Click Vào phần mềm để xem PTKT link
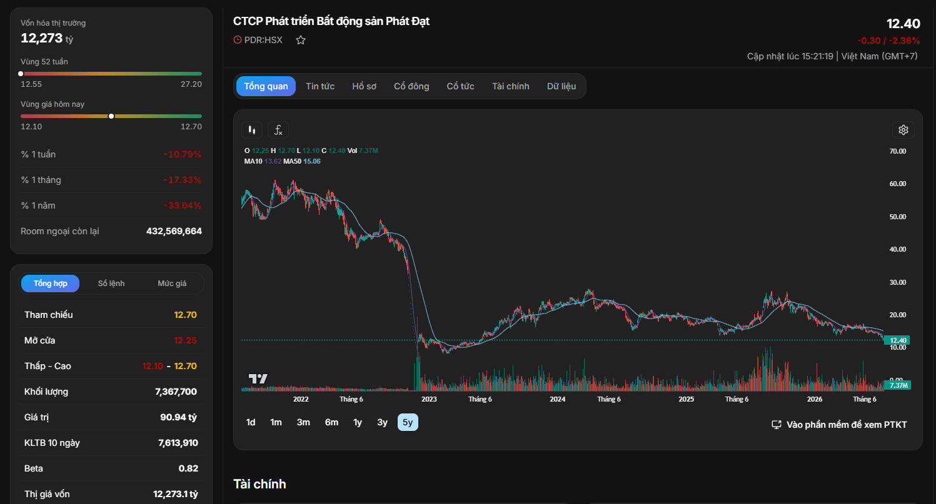Viewport: 936px width, 504px height. point(847,425)
